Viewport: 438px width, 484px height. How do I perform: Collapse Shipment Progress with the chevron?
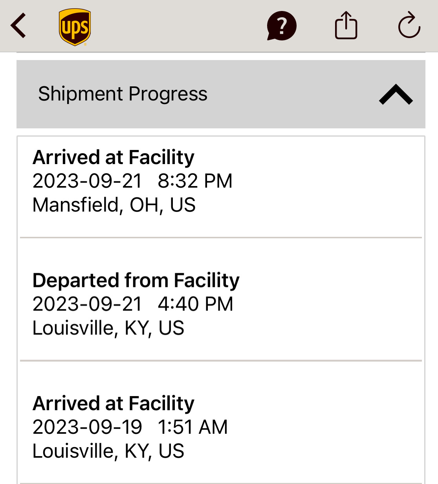(396, 95)
